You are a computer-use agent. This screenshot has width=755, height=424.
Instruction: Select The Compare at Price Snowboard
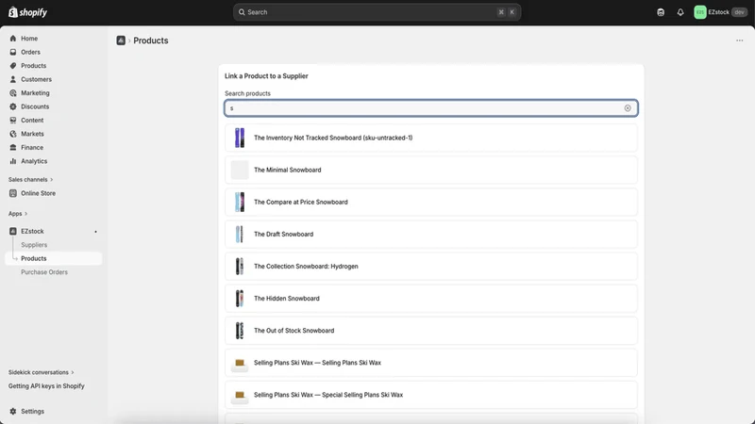tap(431, 202)
